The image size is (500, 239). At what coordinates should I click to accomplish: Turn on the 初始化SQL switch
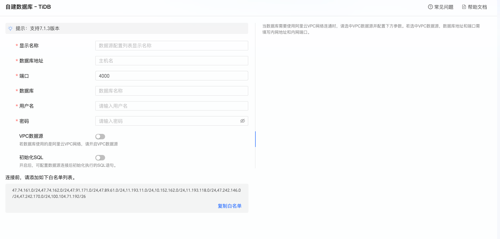100,158
